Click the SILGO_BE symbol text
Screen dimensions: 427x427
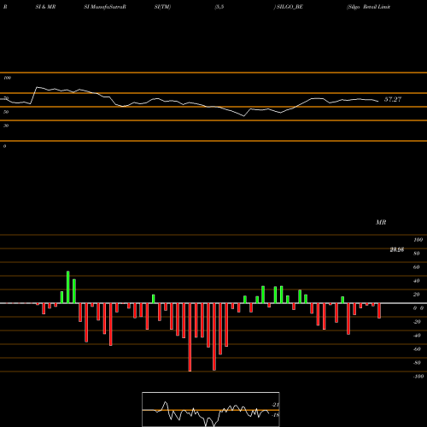[x=290, y=7]
